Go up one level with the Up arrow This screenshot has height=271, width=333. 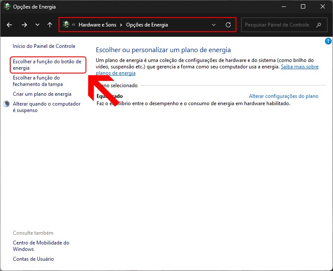click(50, 25)
